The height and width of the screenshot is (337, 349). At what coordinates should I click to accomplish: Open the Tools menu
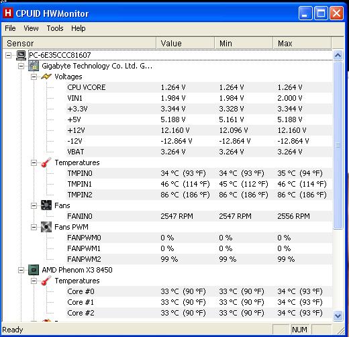(55, 28)
